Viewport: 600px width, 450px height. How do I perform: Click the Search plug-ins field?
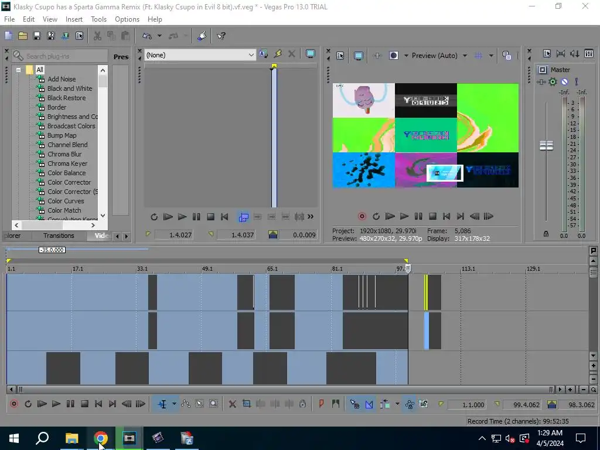(x=60, y=56)
